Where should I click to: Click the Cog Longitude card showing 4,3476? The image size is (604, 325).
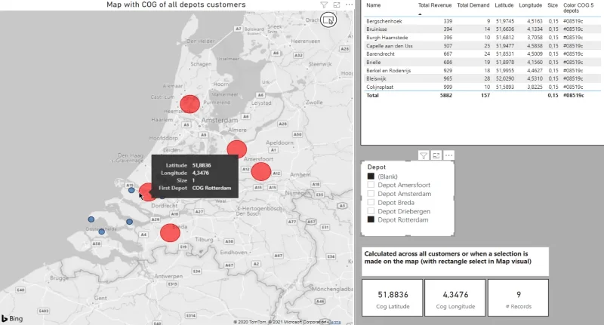pyautogui.click(x=455, y=298)
